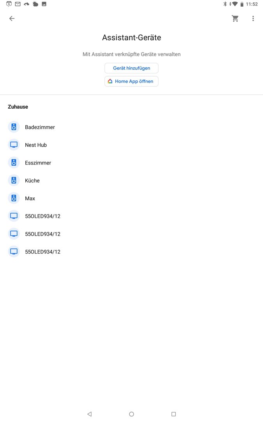Viewport: 263px width, 422px height.
Task: Tap the battery icon in status bar
Action: click(x=242, y=4)
